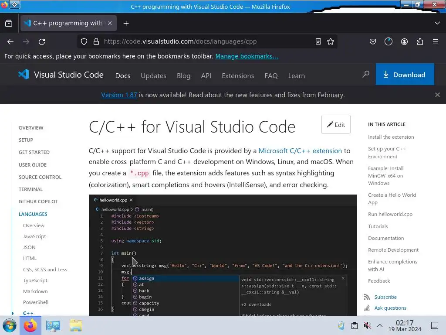Open the Learn navigation item
The width and height of the screenshot is (446, 335).
296,76
